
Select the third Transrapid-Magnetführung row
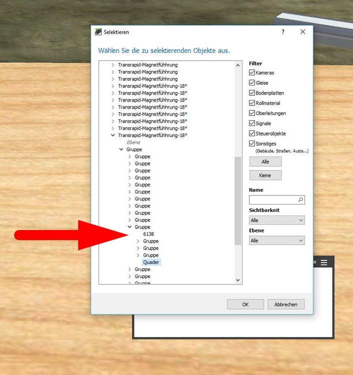[x=148, y=79]
